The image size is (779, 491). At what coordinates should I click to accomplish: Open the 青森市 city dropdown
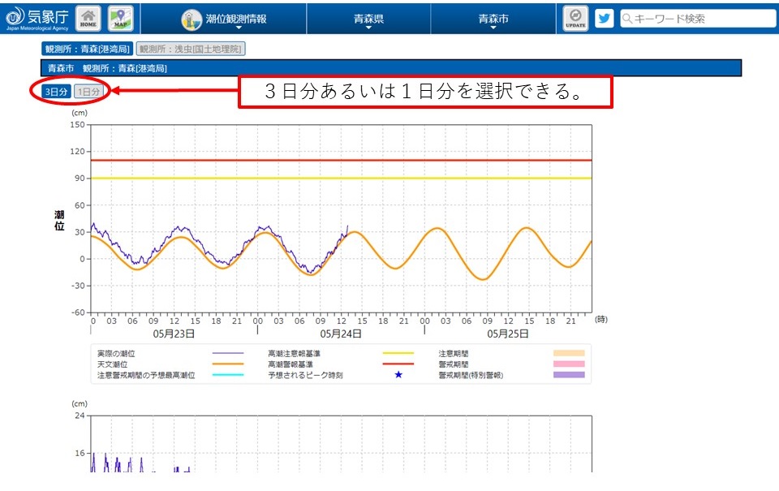[x=493, y=19]
